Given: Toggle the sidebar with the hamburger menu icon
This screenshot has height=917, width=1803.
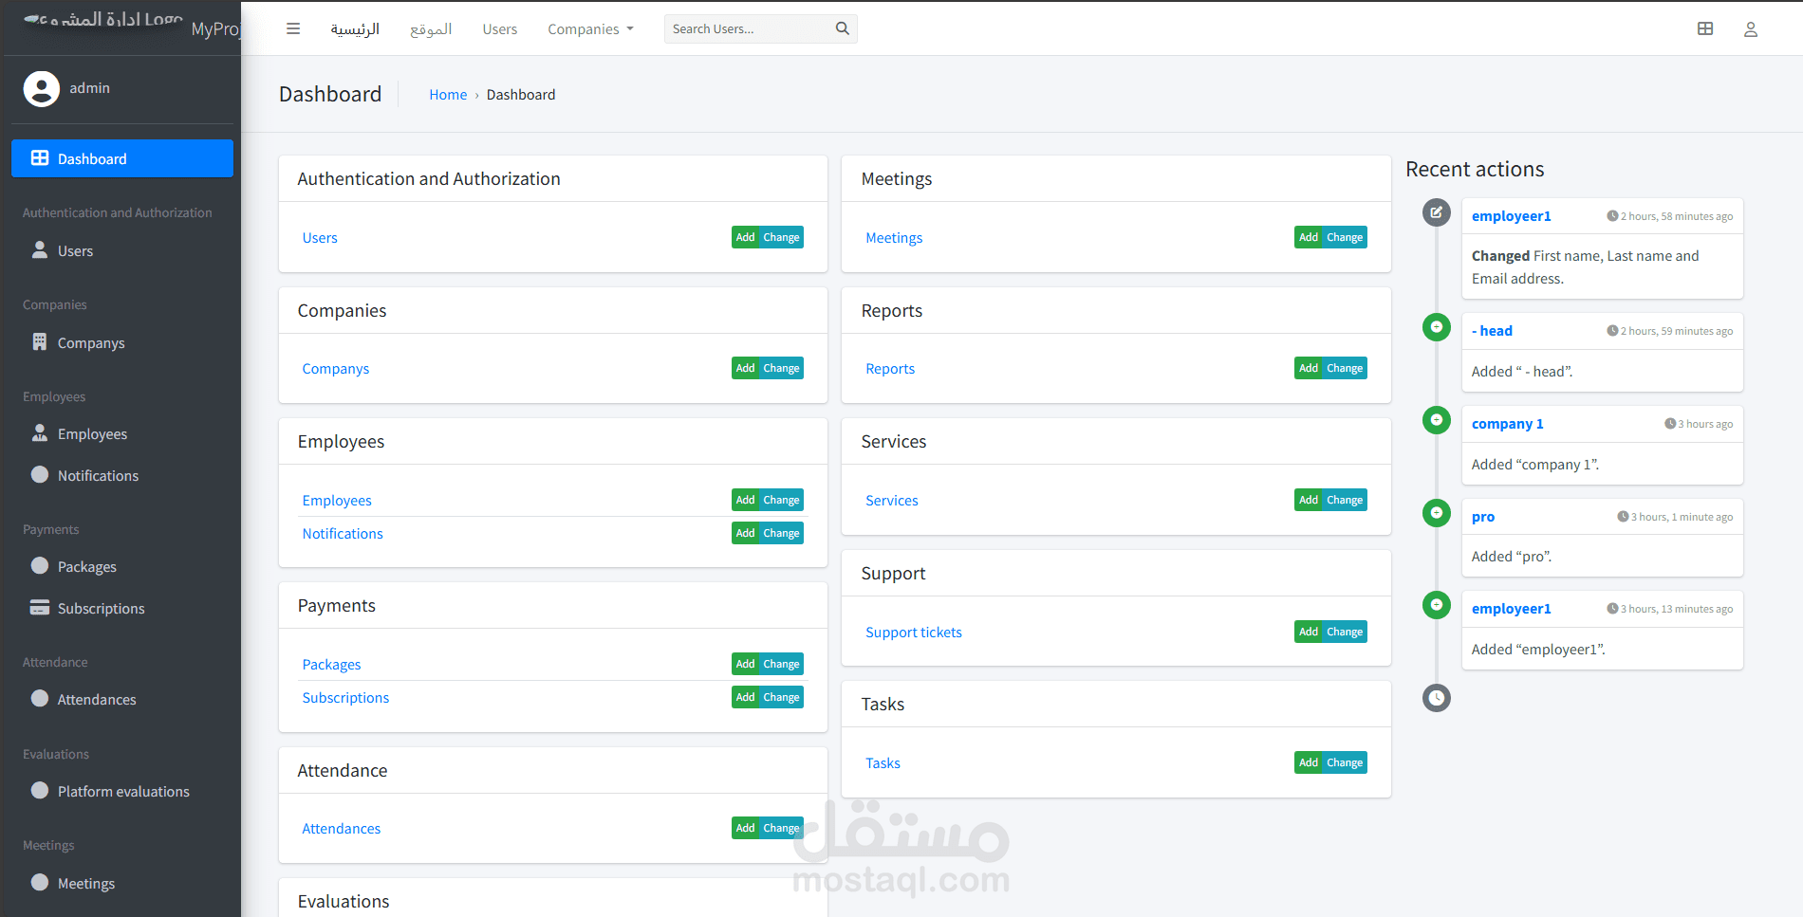Looking at the screenshot, I should coord(293,28).
